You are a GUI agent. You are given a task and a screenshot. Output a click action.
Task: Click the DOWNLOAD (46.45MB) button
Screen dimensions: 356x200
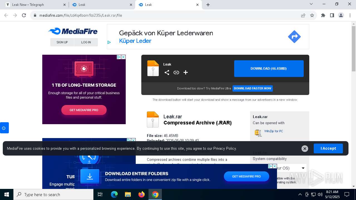click(269, 69)
